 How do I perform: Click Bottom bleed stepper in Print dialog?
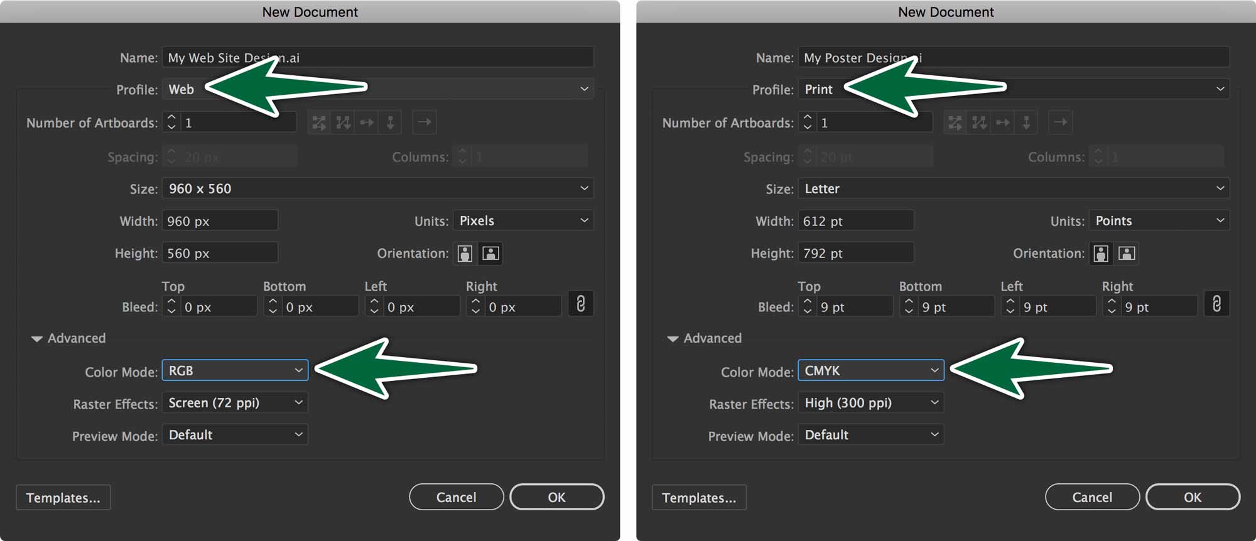pyautogui.click(x=909, y=306)
